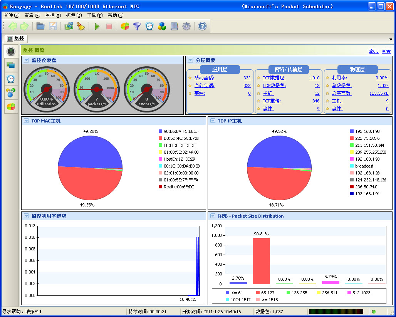
Task: Open the sidebar network nodes icon
Action: (x=11, y=93)
